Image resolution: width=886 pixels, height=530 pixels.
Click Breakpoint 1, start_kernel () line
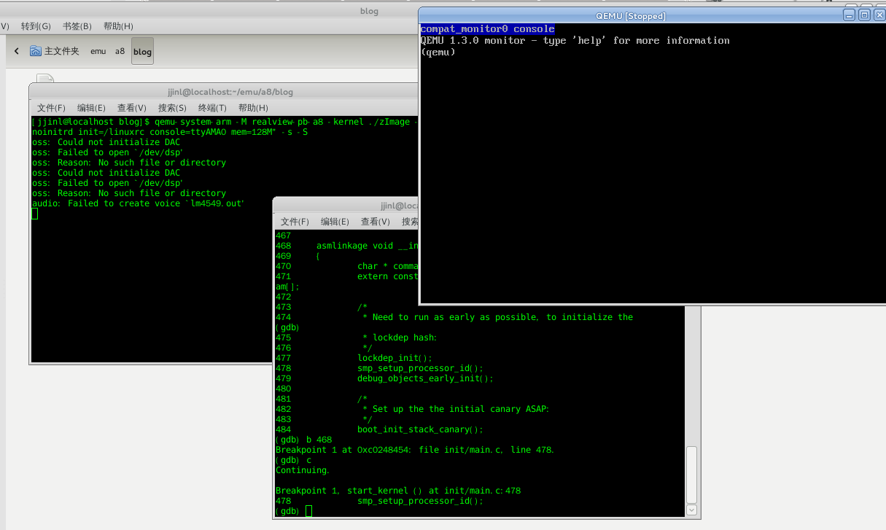(398, 491)
